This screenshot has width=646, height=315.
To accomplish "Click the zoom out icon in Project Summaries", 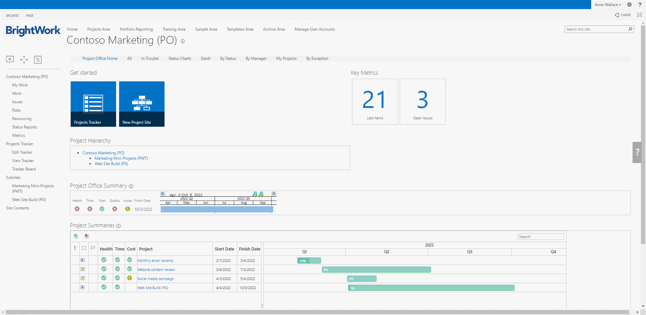I will click(87, 236).
